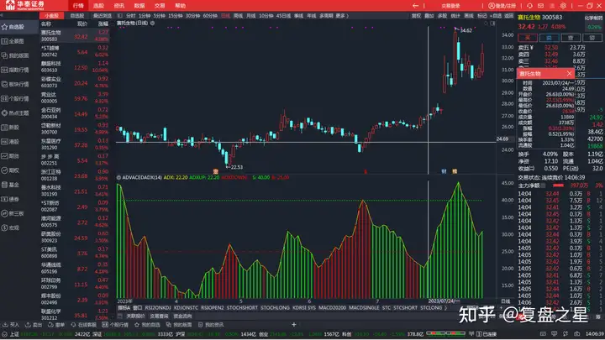The image size is (605, 340).
Task: Open 新股 in the left sidebar
Action: tap(11, 128)
